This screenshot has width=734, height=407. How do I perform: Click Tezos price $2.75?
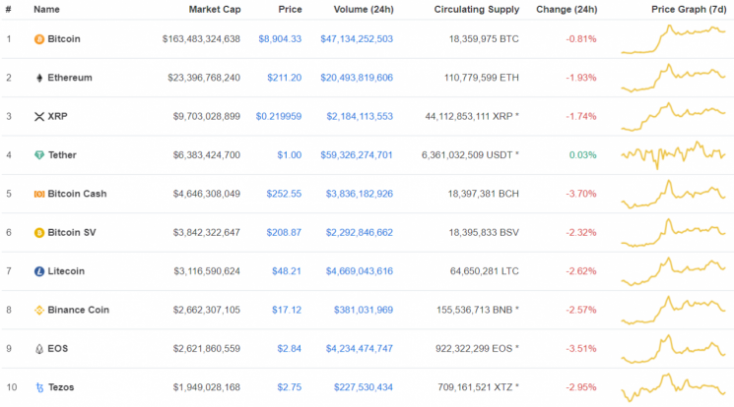pyautogui.click(x=290, y=388)
